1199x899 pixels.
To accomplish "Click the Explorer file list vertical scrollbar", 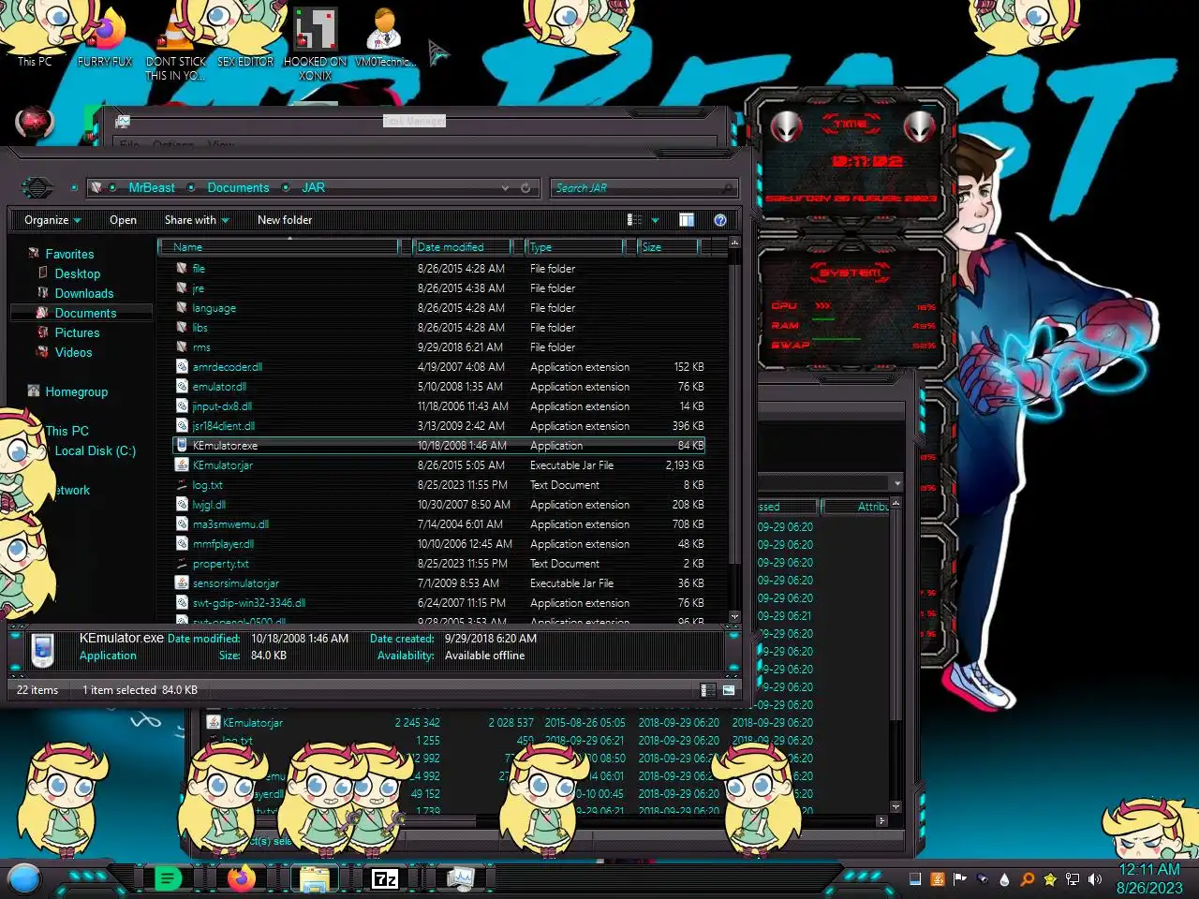I will tap(734, 429).
